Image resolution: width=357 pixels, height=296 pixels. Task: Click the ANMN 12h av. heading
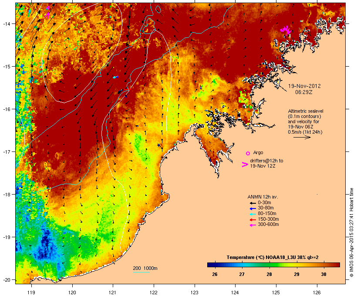(x=263, y=197)
